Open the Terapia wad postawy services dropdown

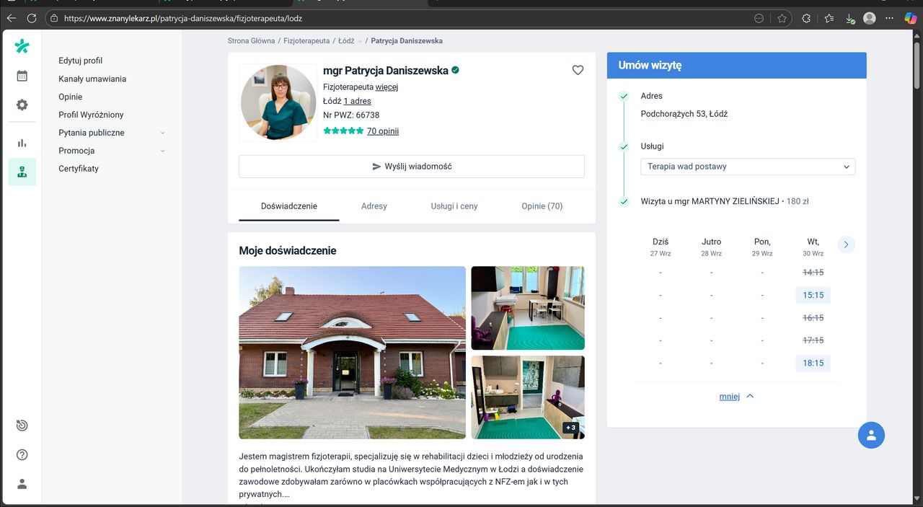[747, 167]
